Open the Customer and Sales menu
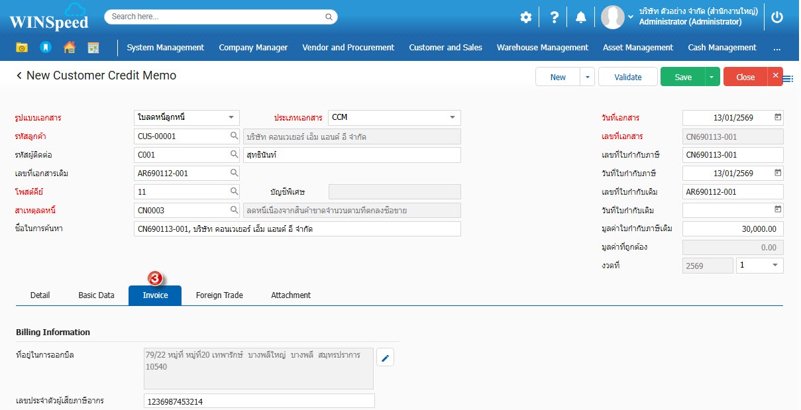 (x=445, y=48)
